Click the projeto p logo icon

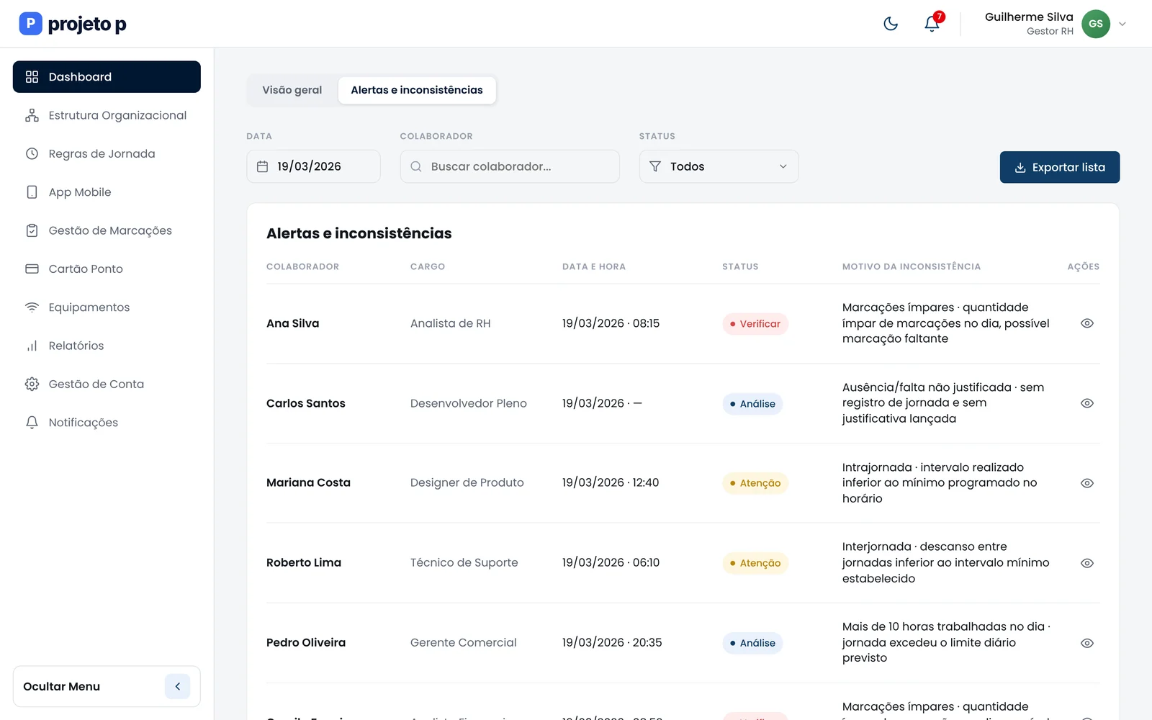coord(30,24)
